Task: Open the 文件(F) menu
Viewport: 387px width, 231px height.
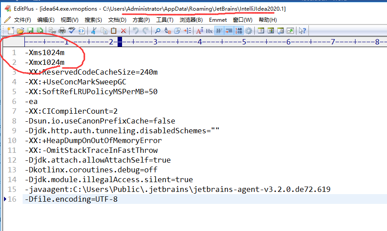Action: [x=23, y=20]
